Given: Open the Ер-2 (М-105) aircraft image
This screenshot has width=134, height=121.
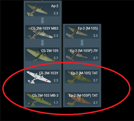Looking at the screenshot, I should tap(77, 32).
